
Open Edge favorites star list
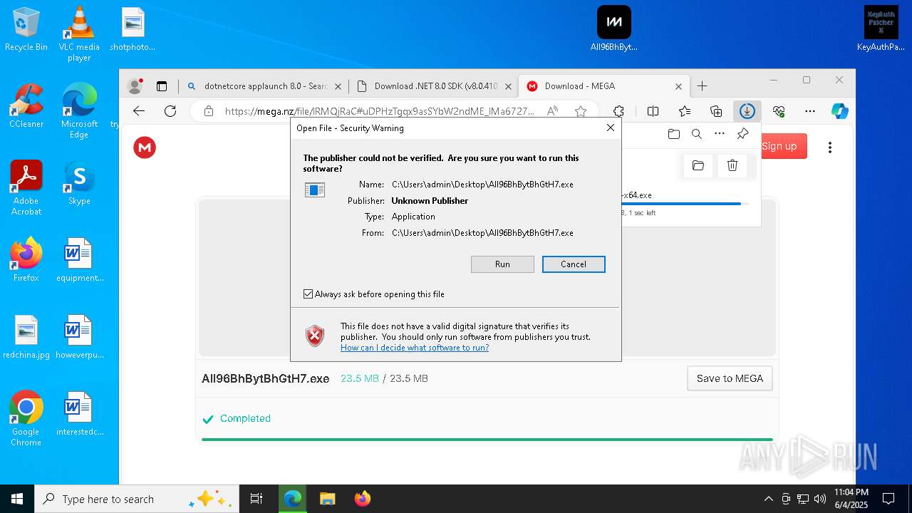(685, 111)
